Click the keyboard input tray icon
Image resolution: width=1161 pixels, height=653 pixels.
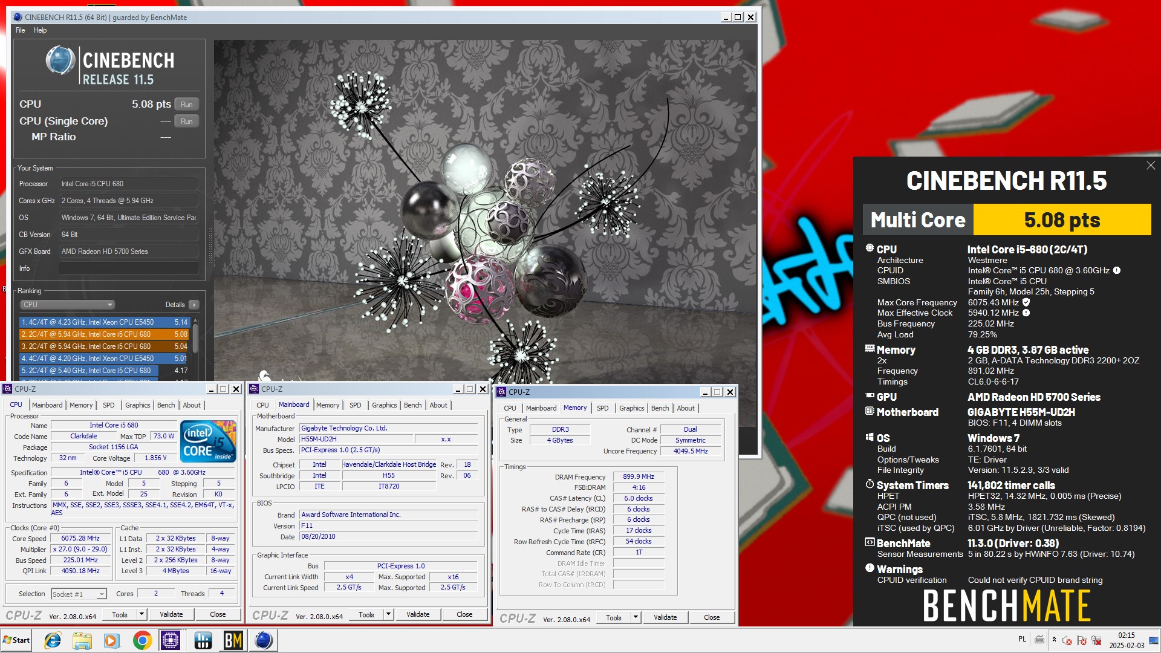click(1039, 639)
